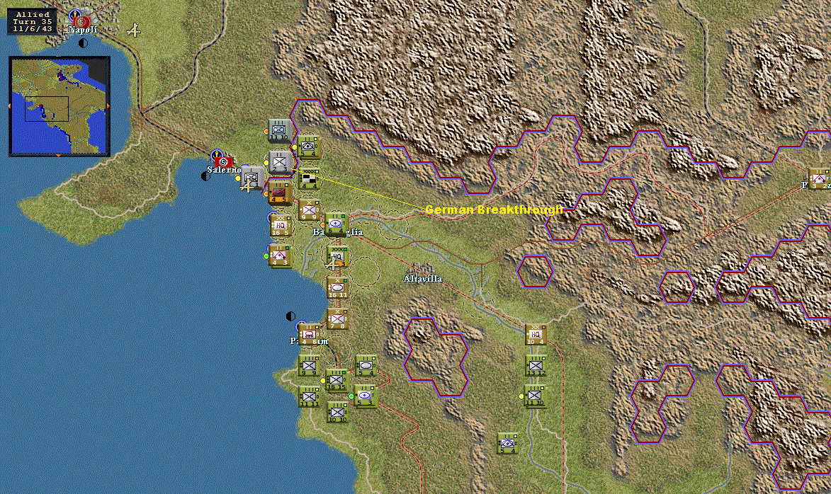Viewport: 831px width, 494px height.
Task: Select the 16-15 infantry regiment
Action: [337, 380]
